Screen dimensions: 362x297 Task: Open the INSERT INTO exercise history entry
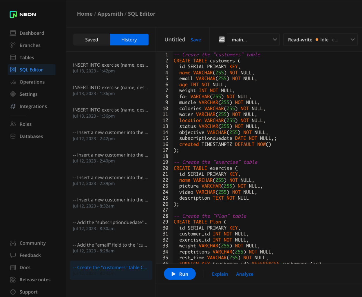[x=111, y=68]
